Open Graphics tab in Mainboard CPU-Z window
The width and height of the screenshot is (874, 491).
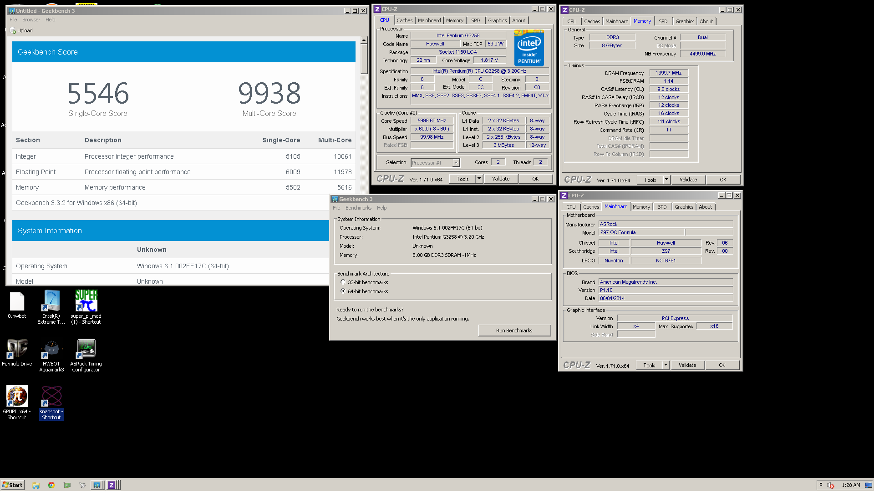point(684,207)
